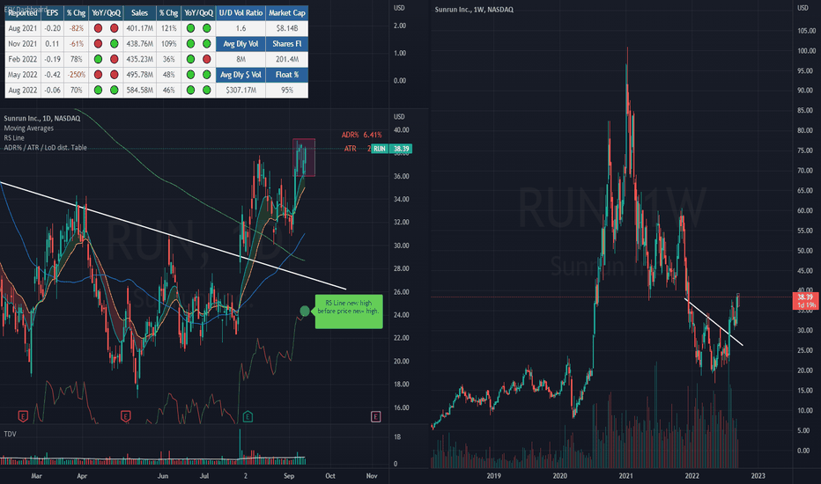Screen dimensions: 821x484
Task: Click the 'Shares Fl' header cell
Action: 287,43
